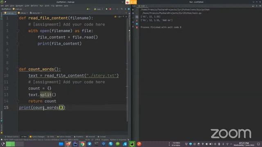
Task: Open Telegram from taskbar
Action: (x=89, y=144)
